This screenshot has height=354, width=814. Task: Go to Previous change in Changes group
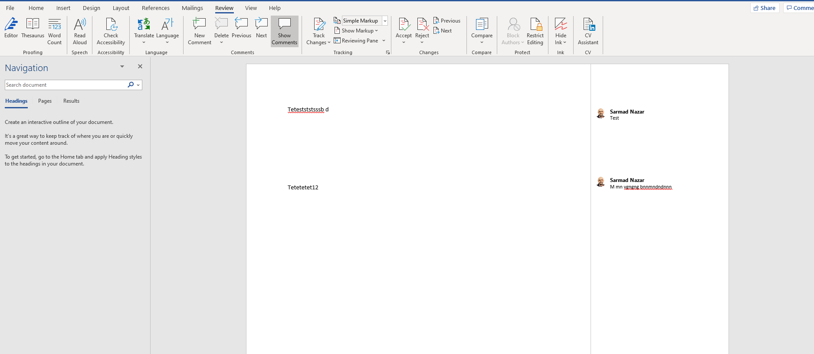point(447,21)
